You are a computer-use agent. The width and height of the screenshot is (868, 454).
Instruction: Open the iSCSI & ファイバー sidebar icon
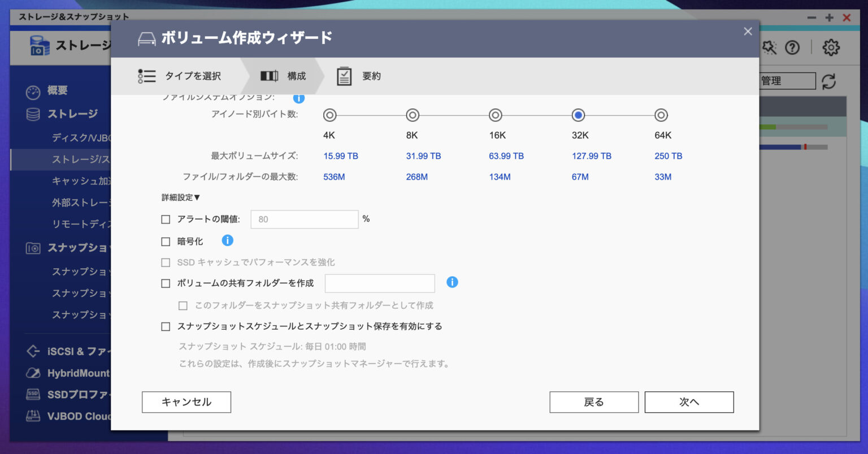(x=33, y=351)
